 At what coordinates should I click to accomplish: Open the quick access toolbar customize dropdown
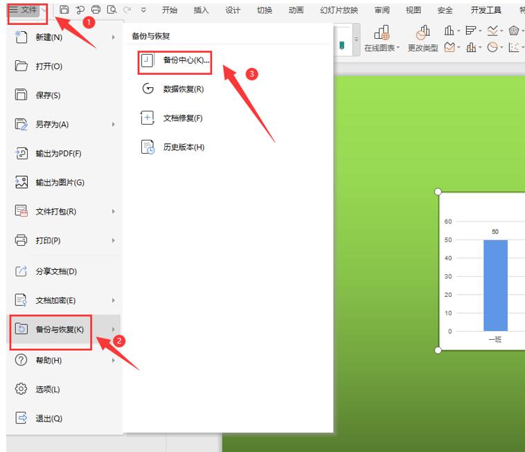point(143,10)
